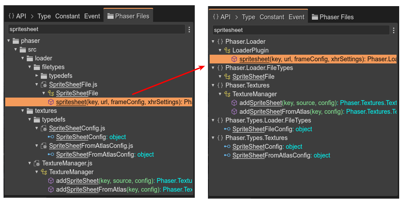Viewport: 404px width, 203px height.
Task: Click phaser folder icon
Action: click(16, 41)
